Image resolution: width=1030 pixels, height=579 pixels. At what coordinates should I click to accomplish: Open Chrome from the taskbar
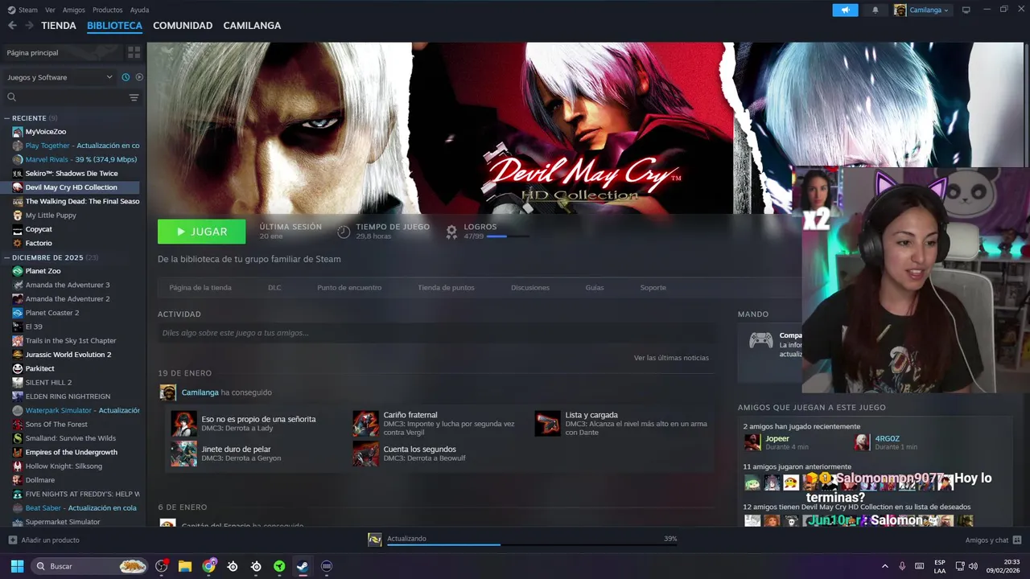[x=209, y=566]
